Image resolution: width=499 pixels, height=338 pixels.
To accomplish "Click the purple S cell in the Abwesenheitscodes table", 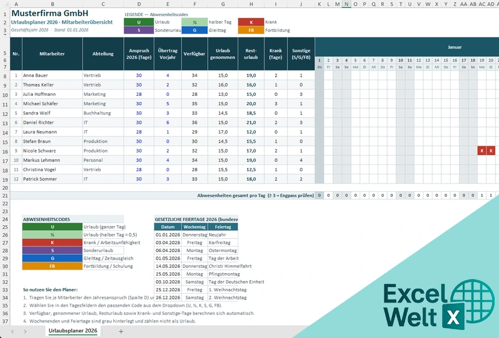I will coord(52,250).
